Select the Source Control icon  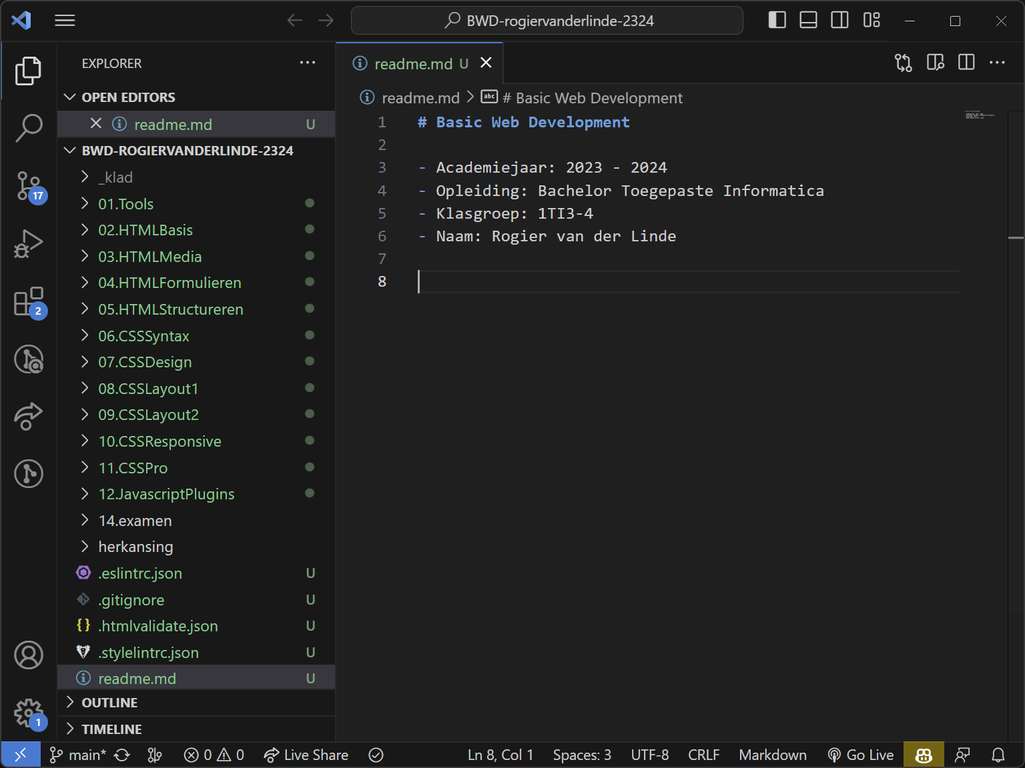pos(29,187)
